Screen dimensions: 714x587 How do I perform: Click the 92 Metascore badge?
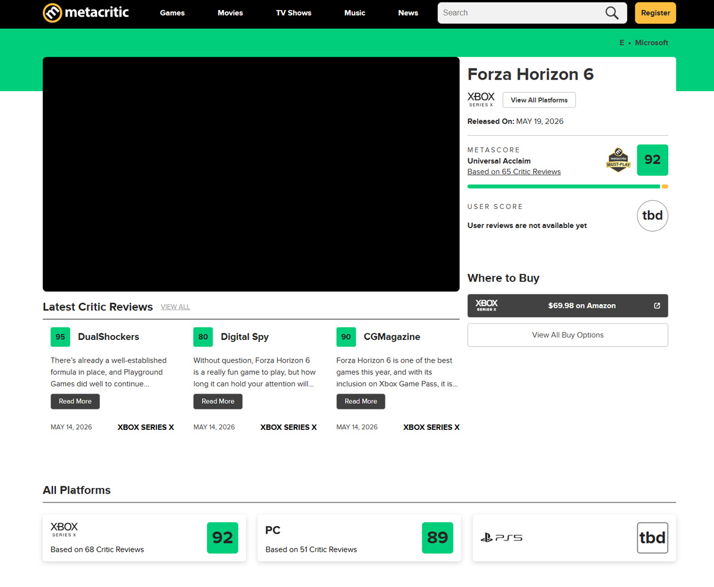[x=652, y=160]
